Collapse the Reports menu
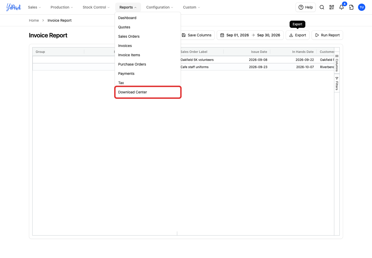This screenshot has width=372, height=258. click(128, 7)
